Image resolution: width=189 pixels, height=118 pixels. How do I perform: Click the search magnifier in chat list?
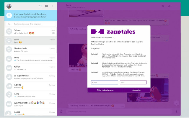pyautogui.click(x=9, y=24)
